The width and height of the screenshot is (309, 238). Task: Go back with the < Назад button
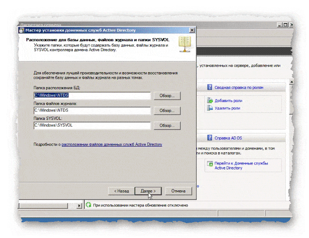coord(122,191)
